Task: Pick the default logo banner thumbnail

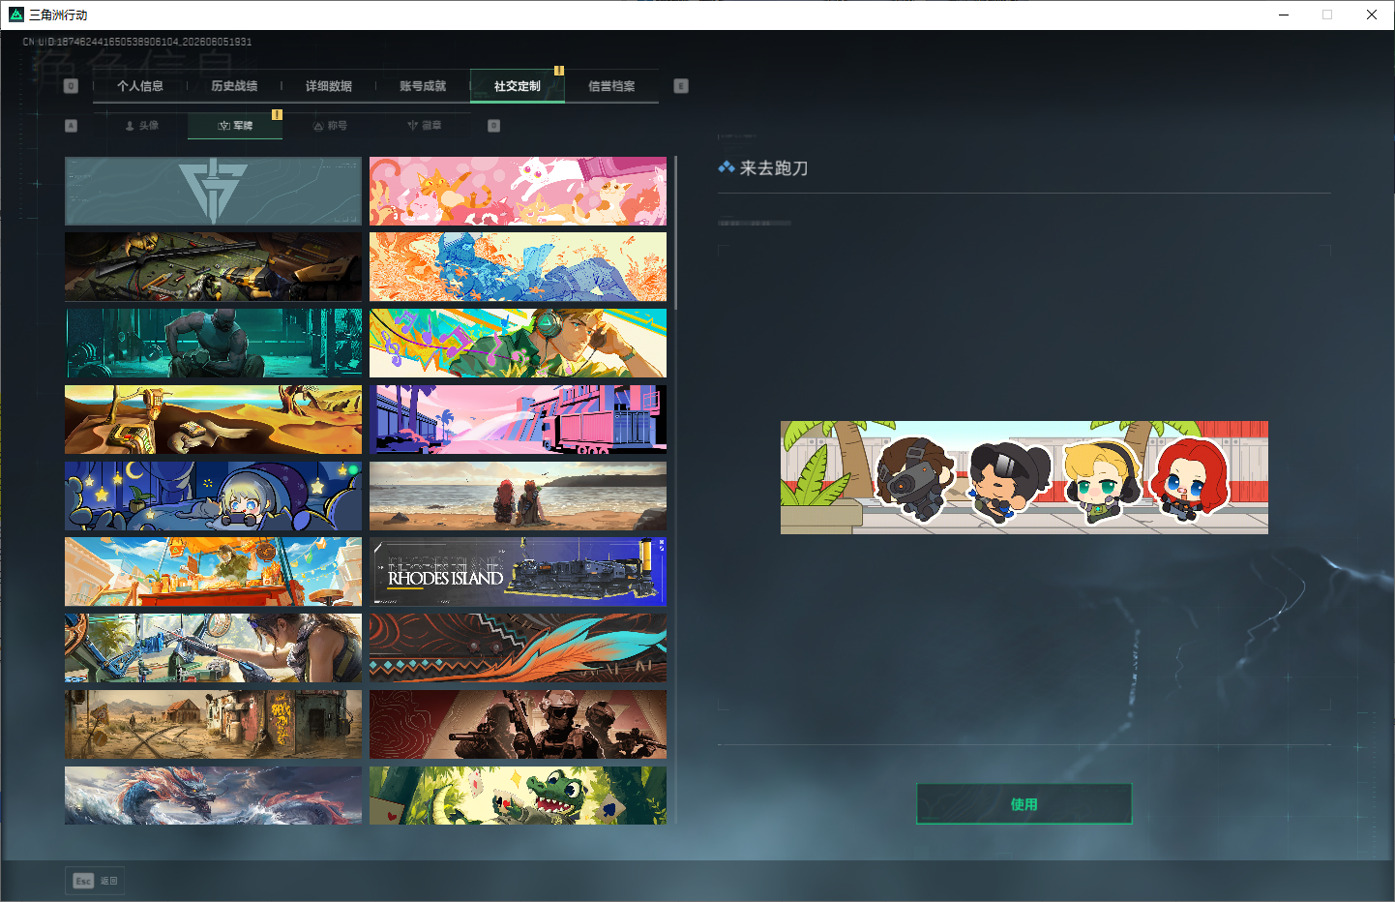Action: 213,192
